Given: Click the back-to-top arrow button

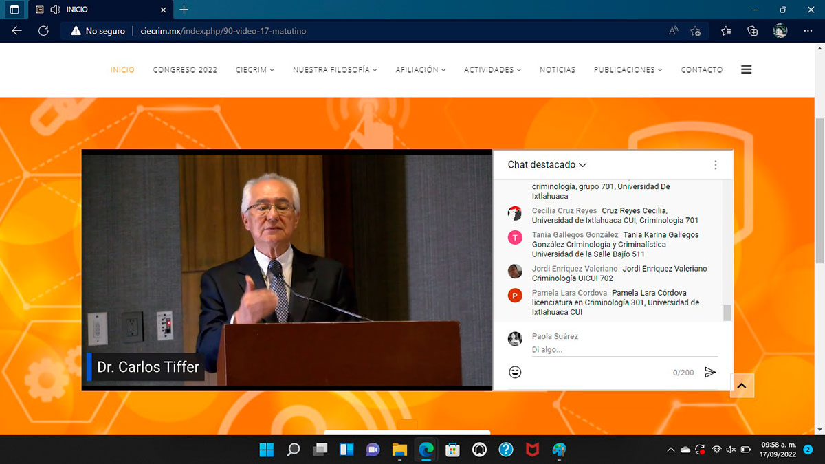Looking at the screenshot, I should [742, 386].
